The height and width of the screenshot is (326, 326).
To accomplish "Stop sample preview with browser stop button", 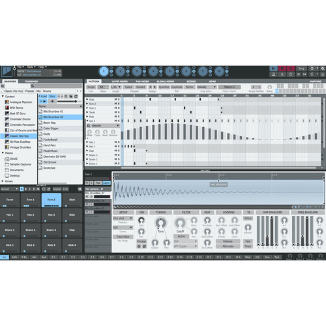I will (x=52, y=102).
